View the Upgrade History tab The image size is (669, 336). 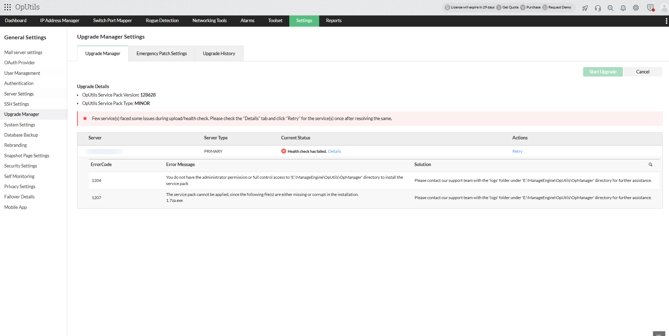coord(219,54)
